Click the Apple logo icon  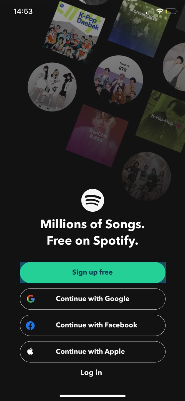(x=30, y=351)
